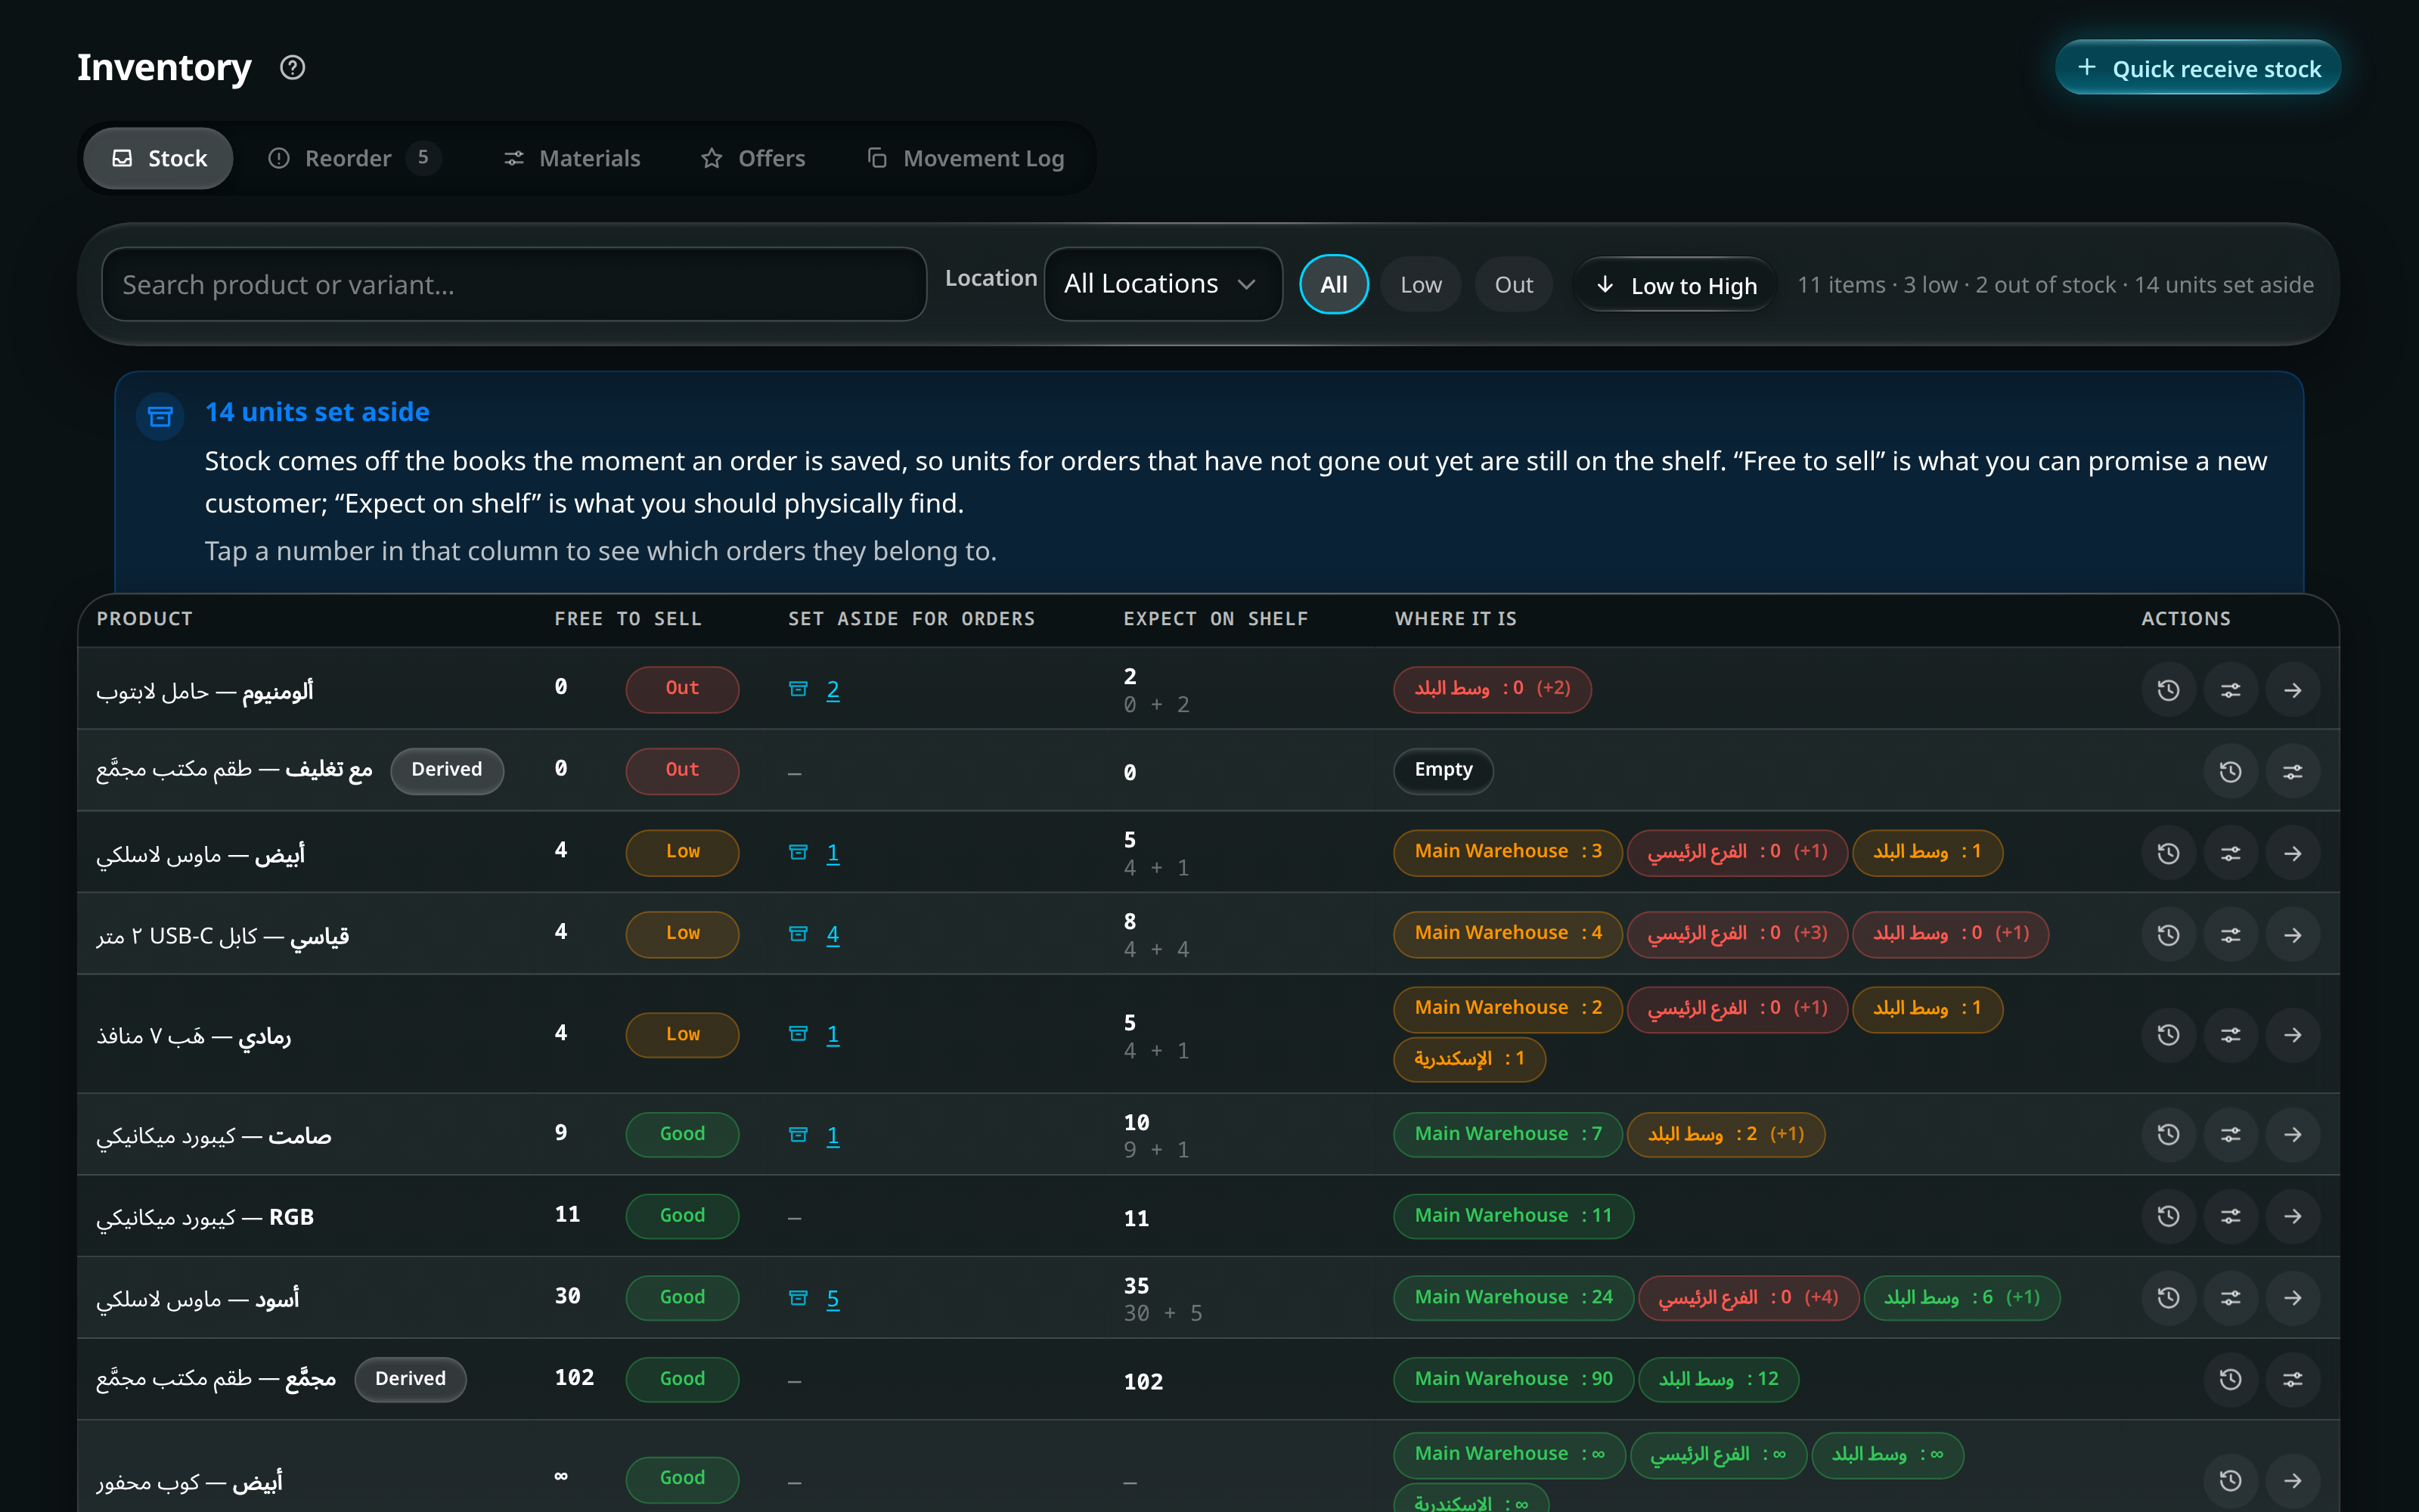View the Movement Log tab
The height and width of the screenshot is (1512, 2419).
click(966, 158)
